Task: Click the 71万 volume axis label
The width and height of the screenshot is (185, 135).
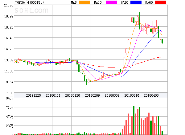Action: pyautogui.click(x=10, y=107)
